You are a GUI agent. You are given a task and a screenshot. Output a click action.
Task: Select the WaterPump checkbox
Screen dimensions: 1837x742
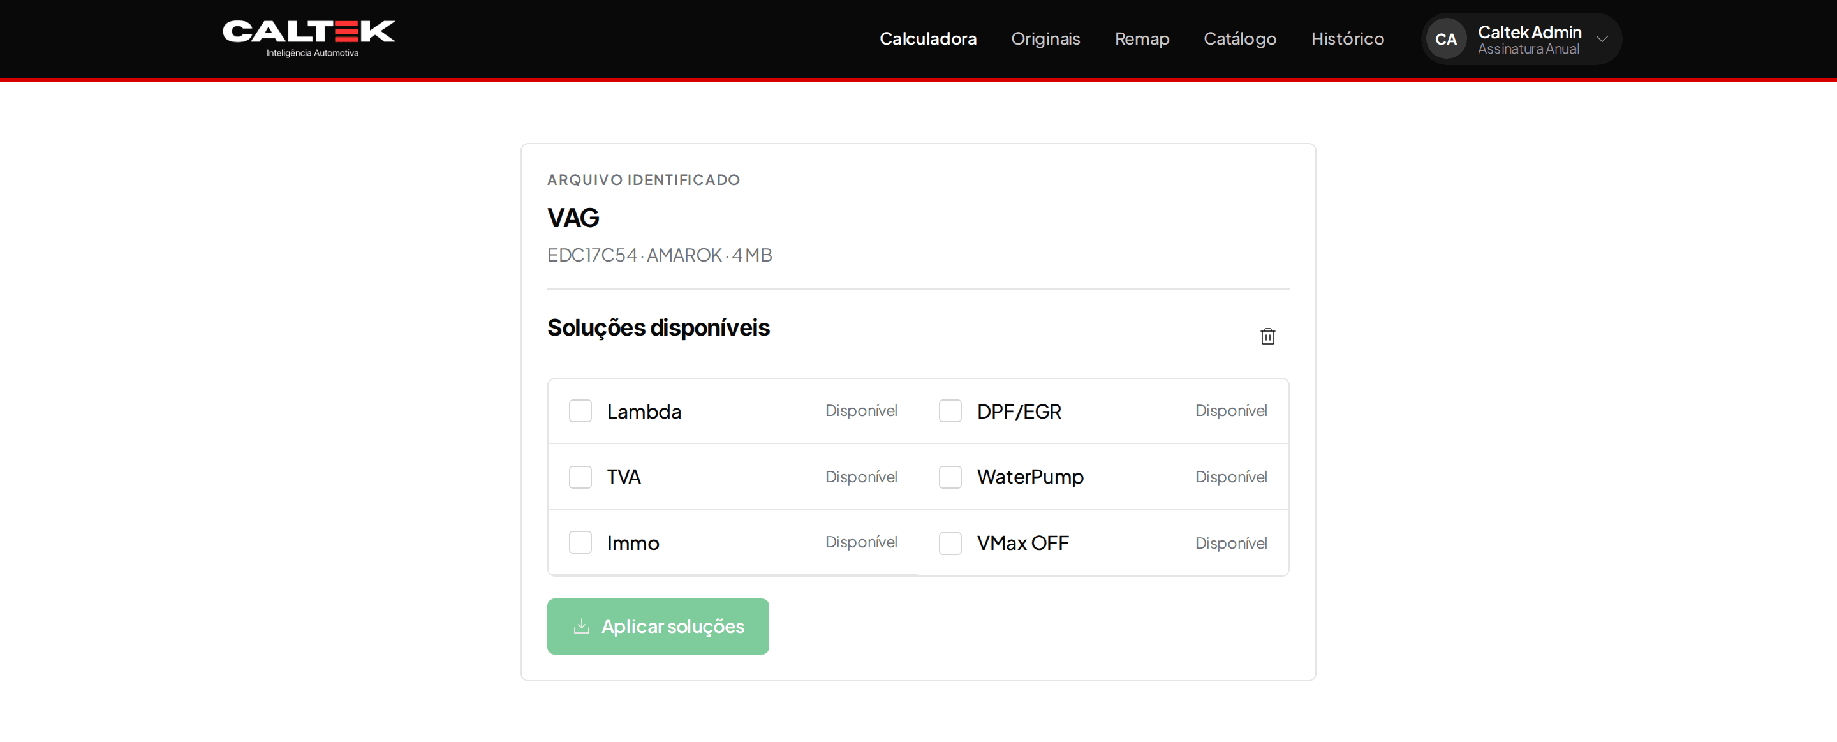(x=950, y=477)
